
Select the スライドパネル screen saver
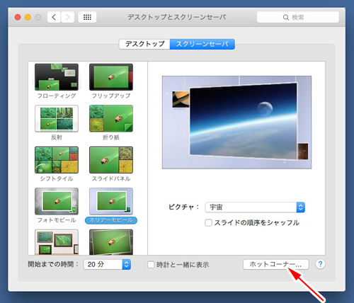[111, 160]
